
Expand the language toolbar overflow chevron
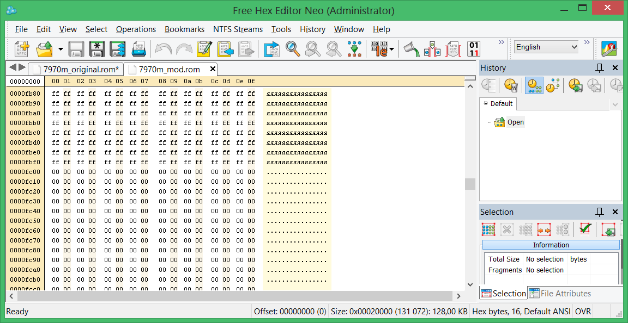(587, 42)
